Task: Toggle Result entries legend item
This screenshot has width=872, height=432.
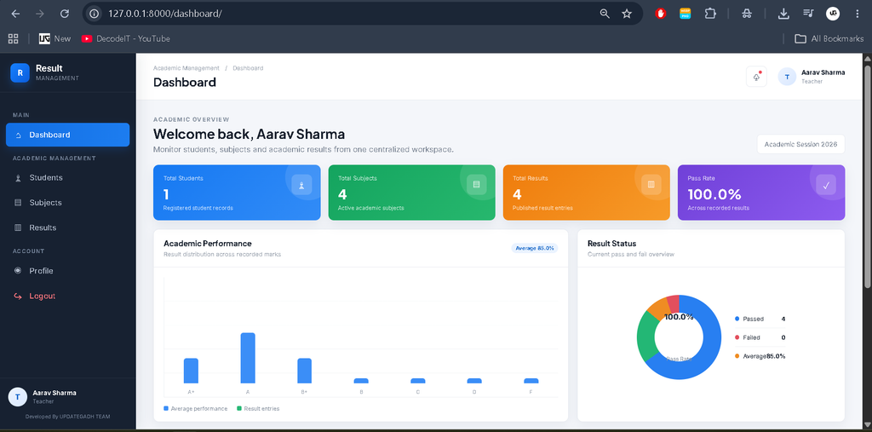Action: click(x=259, y=409)
